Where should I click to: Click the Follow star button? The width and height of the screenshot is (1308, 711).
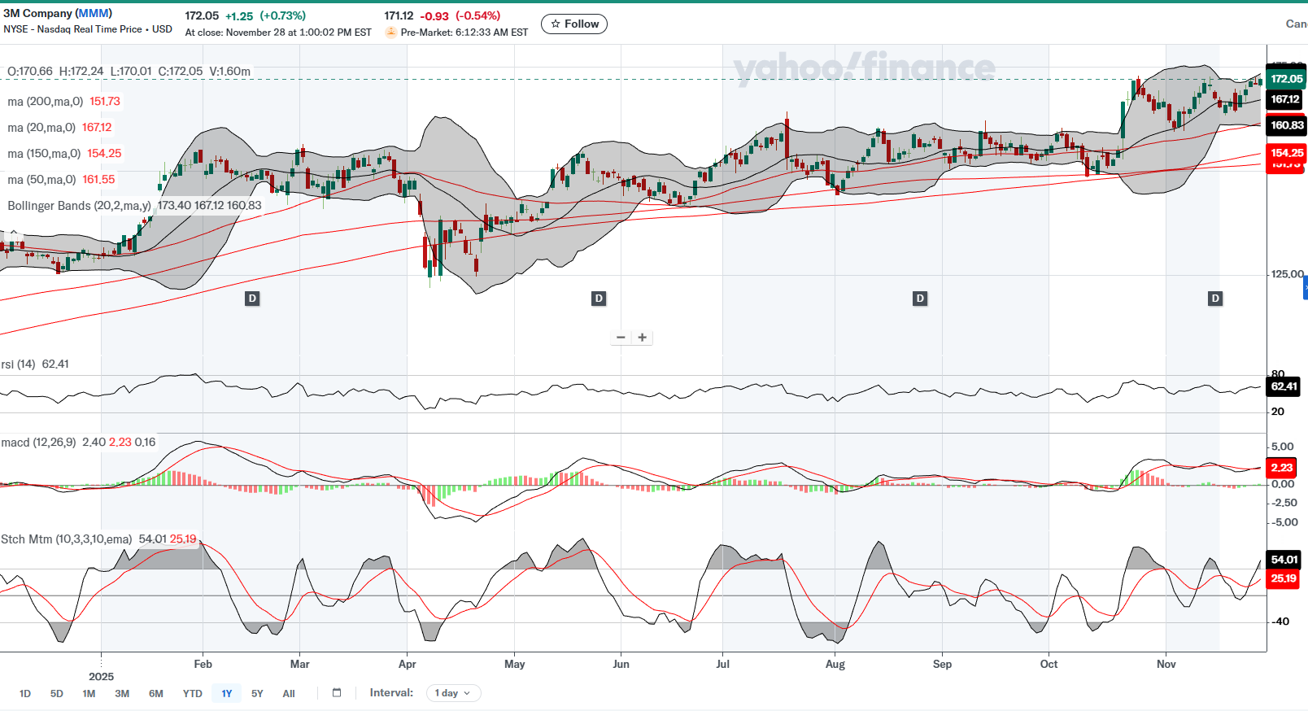(x=574, y=24)
